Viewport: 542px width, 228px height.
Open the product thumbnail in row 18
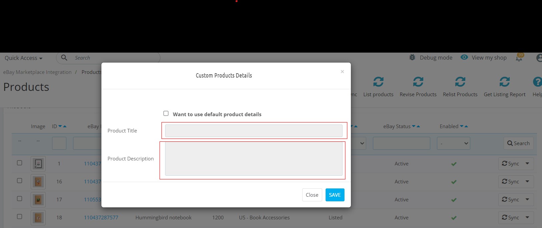click(38, 218)
